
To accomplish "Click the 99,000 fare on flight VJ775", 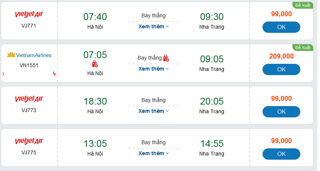I will pyautogui.click(x=281, y=141).
